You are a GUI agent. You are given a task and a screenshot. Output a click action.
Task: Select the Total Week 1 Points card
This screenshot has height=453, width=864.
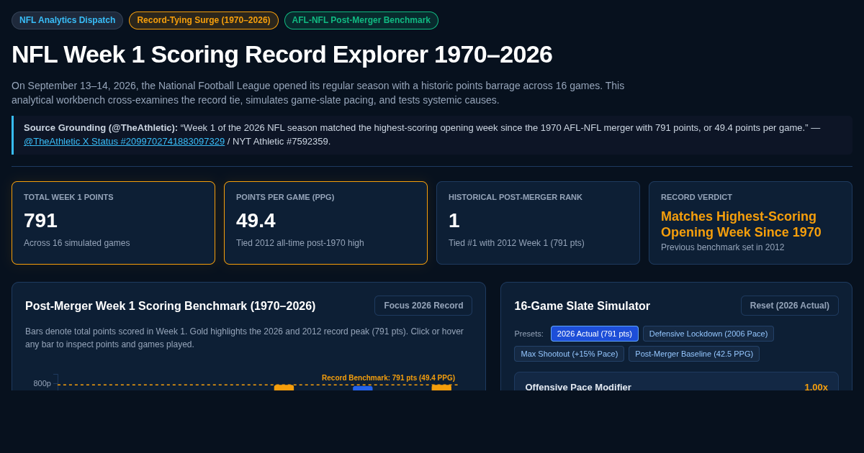[x=113, y=223]
